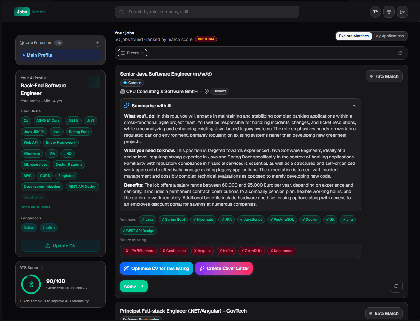Image resolution: width=420 pixels, height=321 pixels.
Task: Click the Dependency Injection skill chip
Action: [x=42, y=187]
